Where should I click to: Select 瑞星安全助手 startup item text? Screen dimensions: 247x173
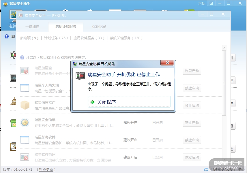(45, 120)
